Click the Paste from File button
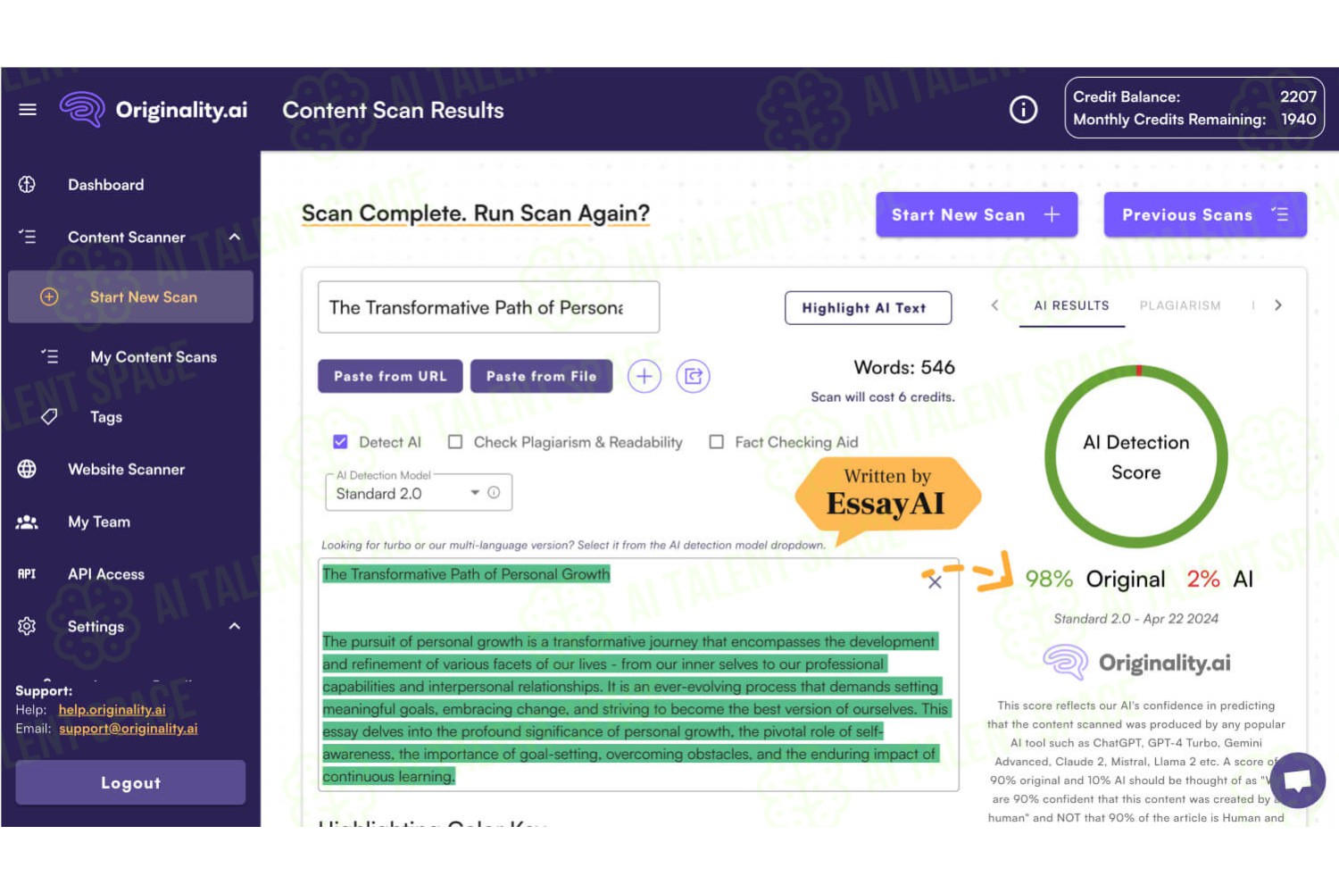This screenshot has width=1339, height=893. click(x=542, y=376)
